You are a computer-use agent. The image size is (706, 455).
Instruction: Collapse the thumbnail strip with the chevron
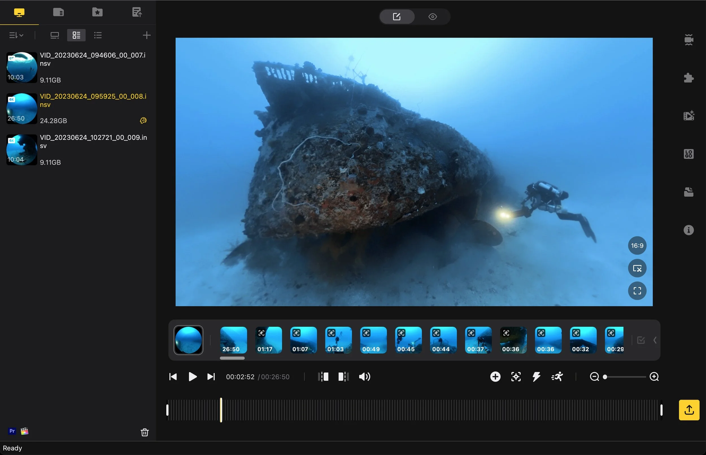655,340
